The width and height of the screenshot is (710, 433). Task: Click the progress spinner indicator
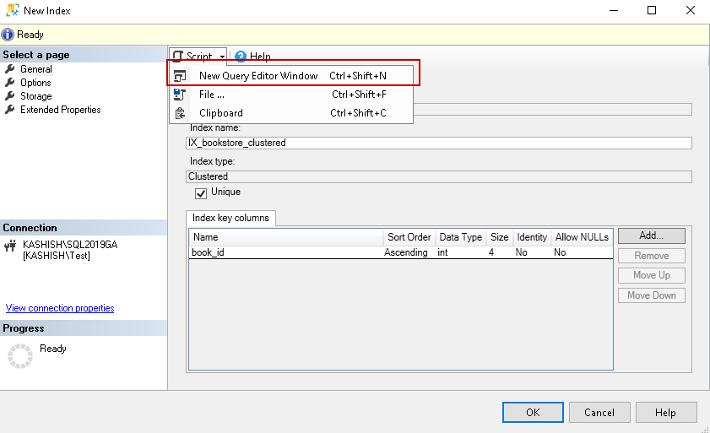20,356
